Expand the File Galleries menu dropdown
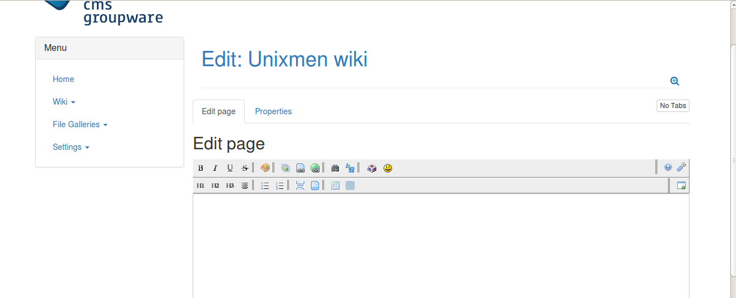Screen dimensions: 736x298 tap(80, 124)
